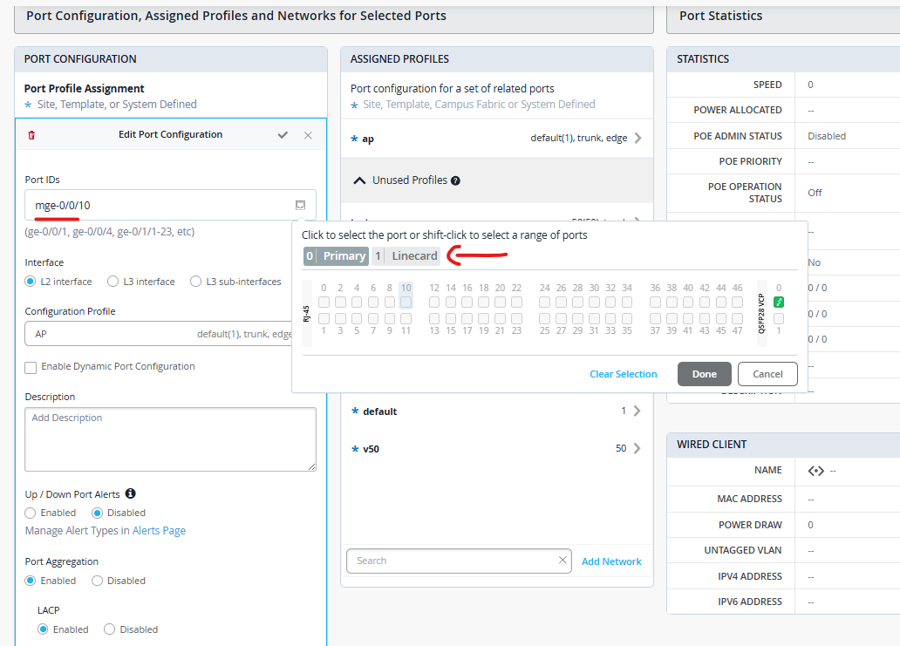This screenshot has height=646, width=900.
Task: Click the network Search field
Action: [x=460, y=561]
